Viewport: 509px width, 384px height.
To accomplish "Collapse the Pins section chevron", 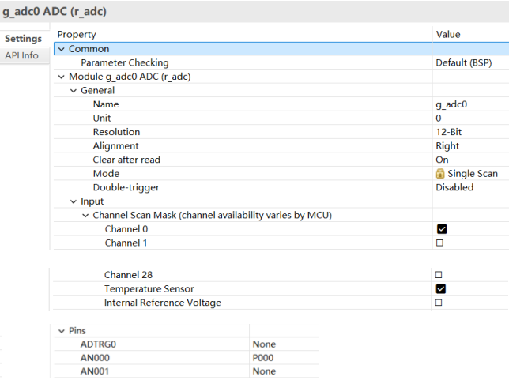I will pyautogui.click(x=62, y=331).
